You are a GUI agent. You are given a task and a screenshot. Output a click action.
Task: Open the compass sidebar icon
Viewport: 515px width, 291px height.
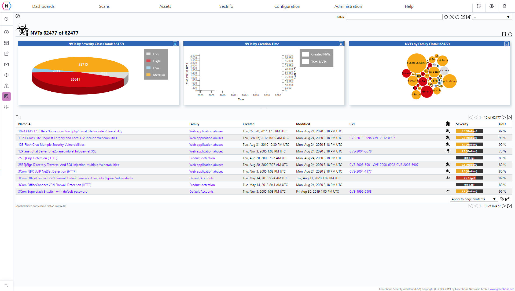coord(6,32)
